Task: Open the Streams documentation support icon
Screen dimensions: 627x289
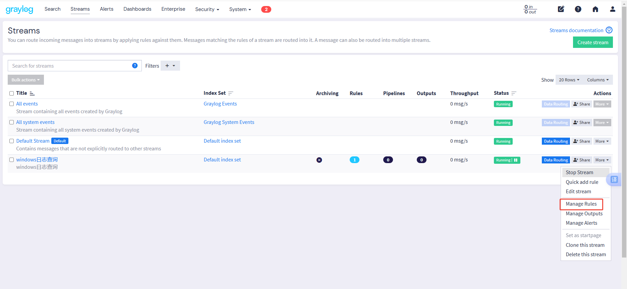Action: point(609,30)
